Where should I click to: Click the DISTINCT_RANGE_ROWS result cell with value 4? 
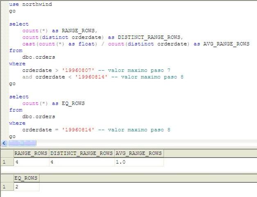(x=82, y=162)
